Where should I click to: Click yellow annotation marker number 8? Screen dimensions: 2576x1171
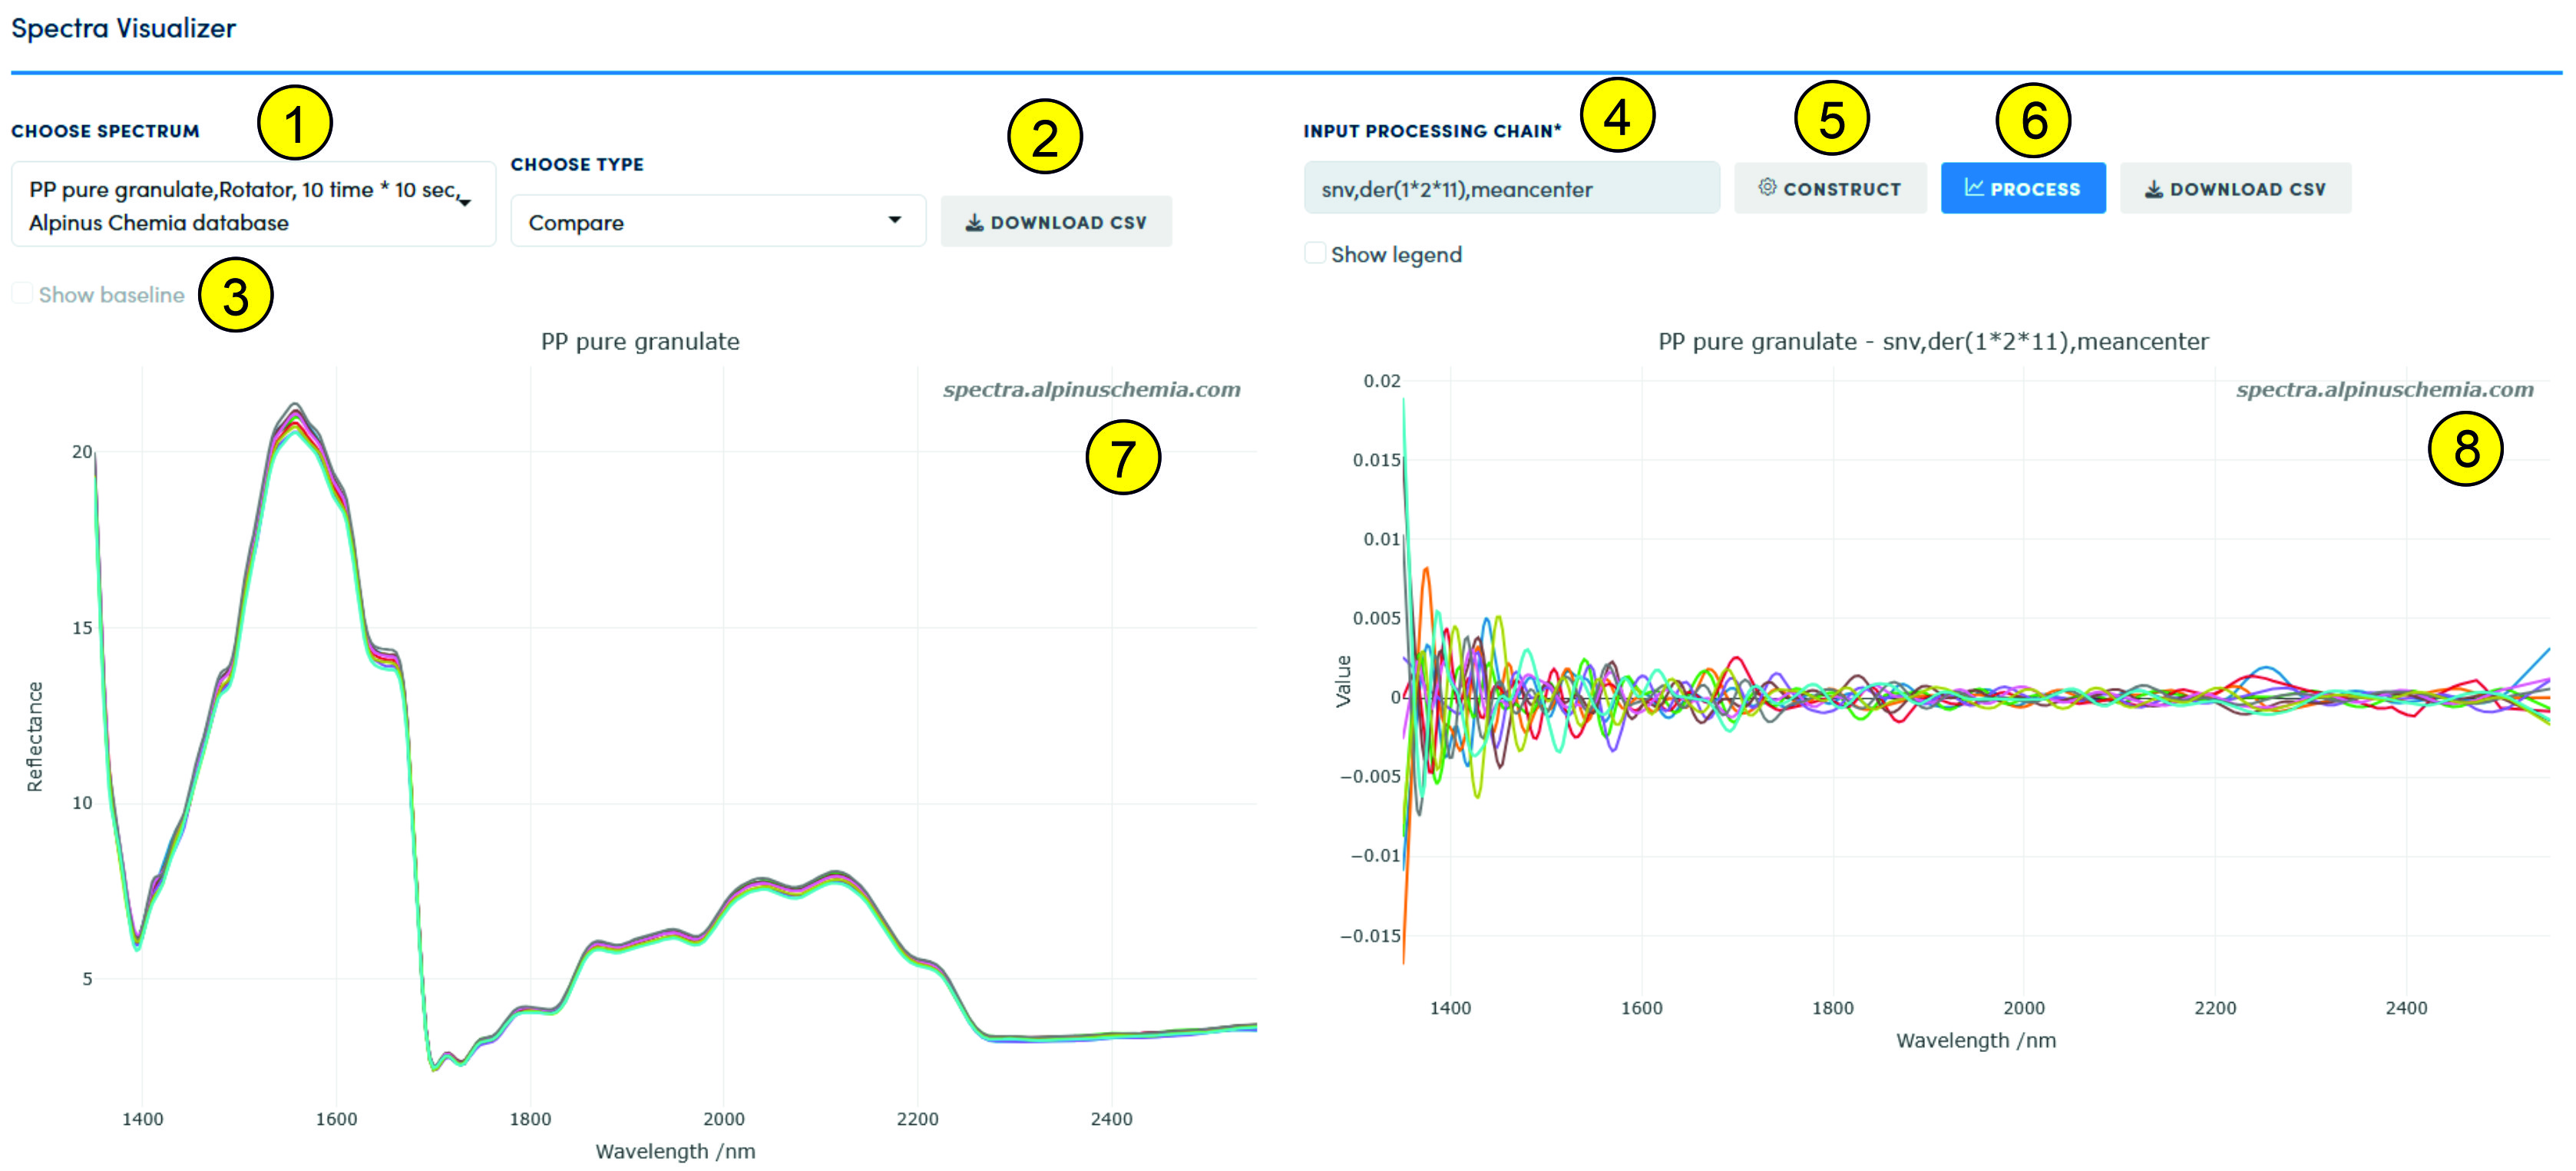tap(2465, 448)
